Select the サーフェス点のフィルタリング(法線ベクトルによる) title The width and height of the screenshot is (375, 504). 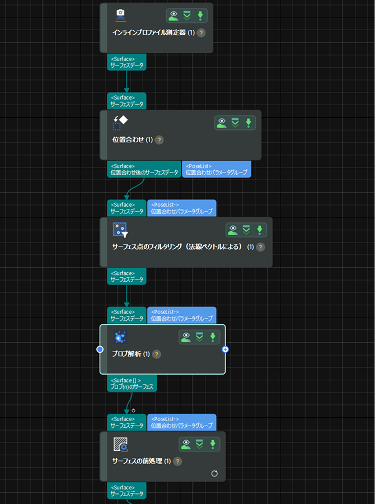[183, 247]
